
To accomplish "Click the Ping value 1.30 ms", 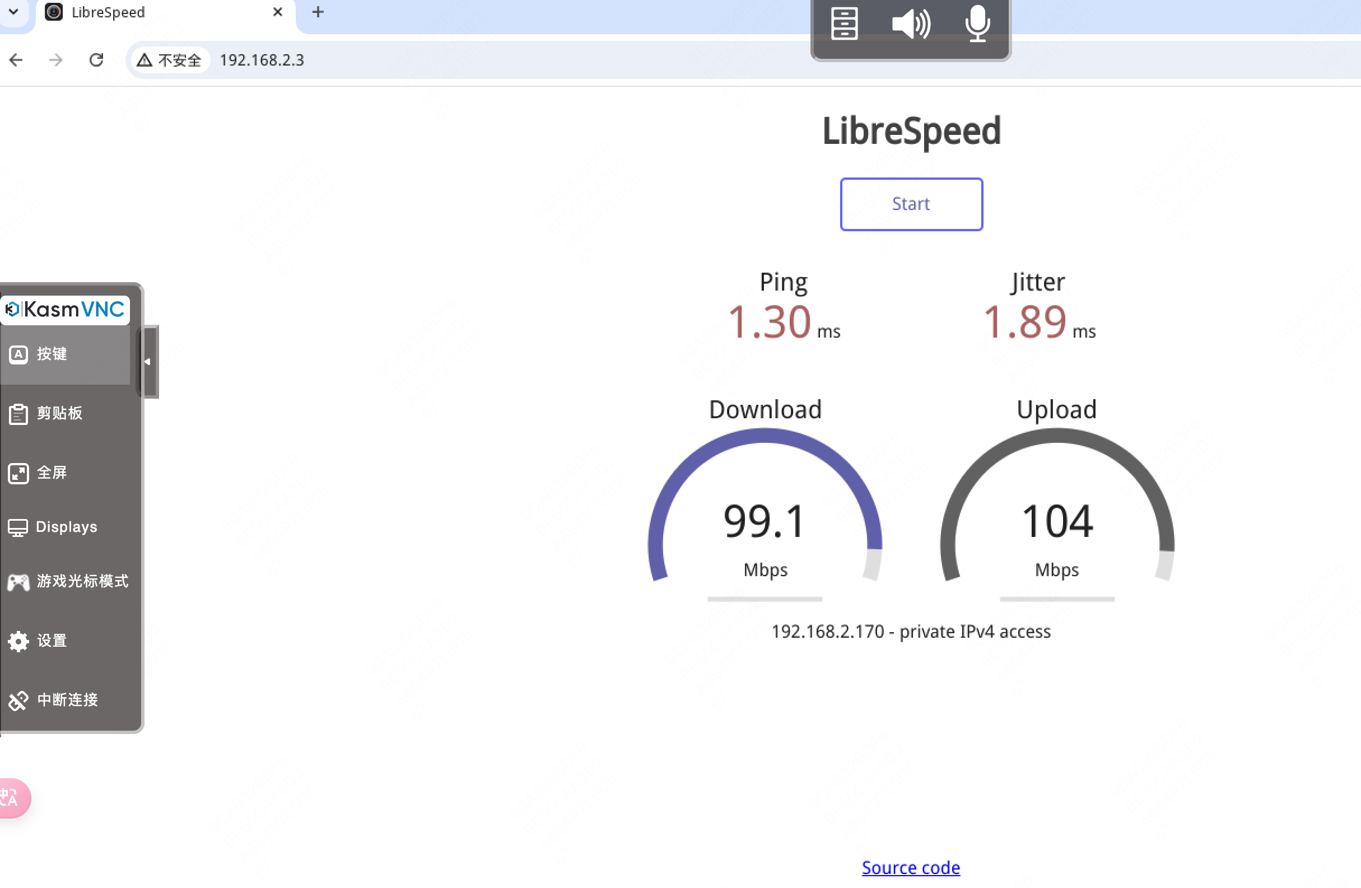I will click(784, 322).
